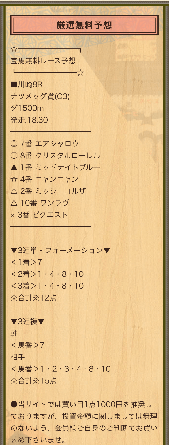Select the 宝馬無料レース予想 title text
This screenshot has width=169, height=445.
pos(43,61)
